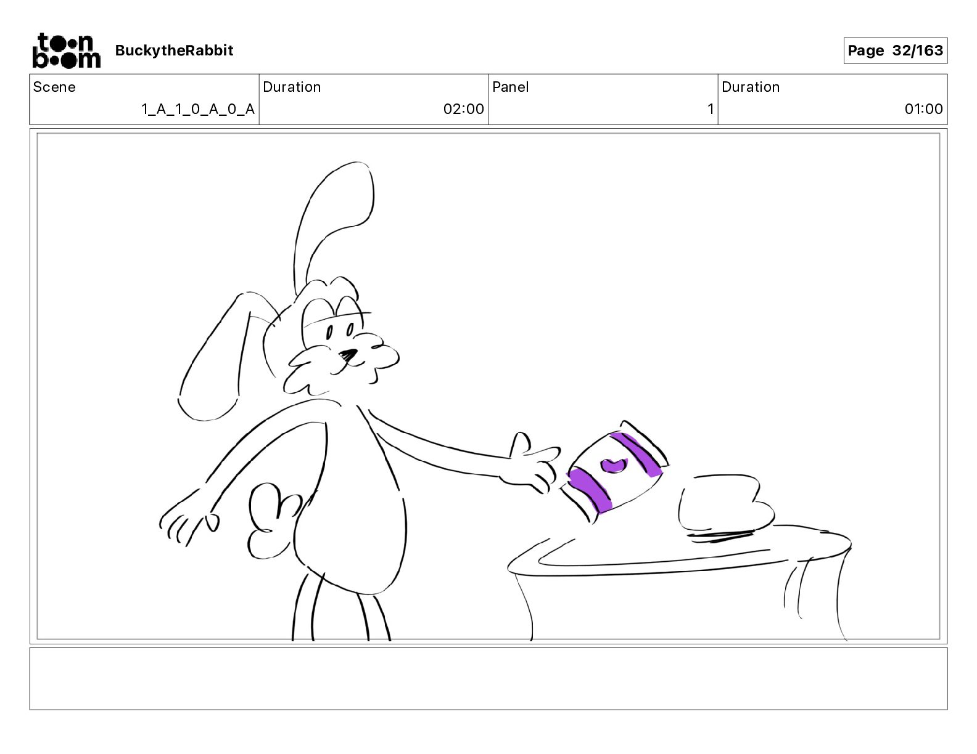Select the Panel label
The height and width of the screenshot is (754, 977).
511,87
